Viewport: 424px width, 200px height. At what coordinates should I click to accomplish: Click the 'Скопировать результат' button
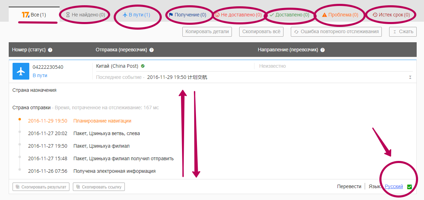point(41,187)
